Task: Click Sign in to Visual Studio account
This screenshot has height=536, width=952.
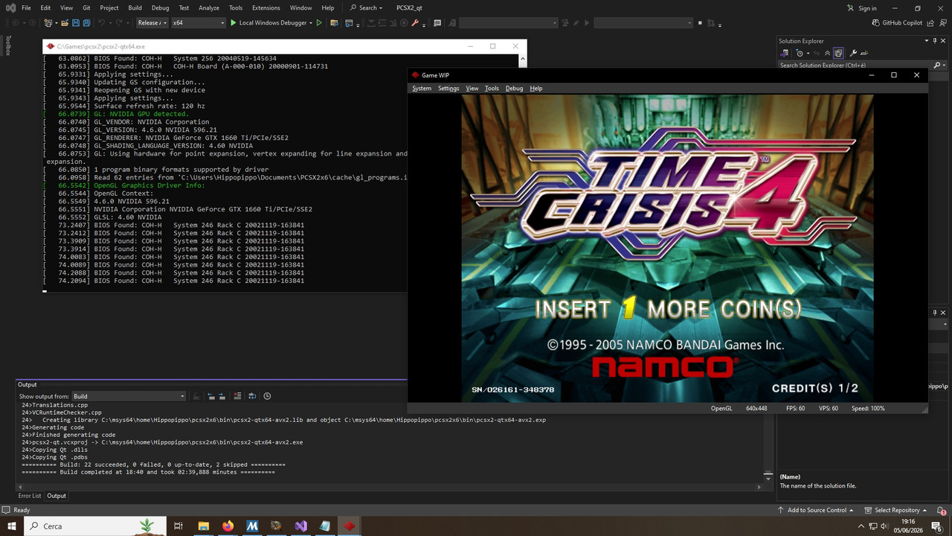Action: tap(862, 8)
